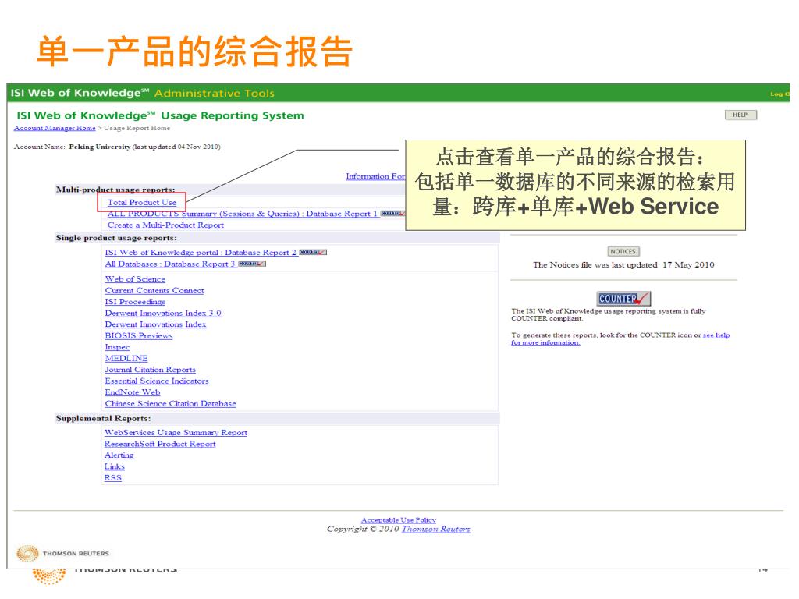Click COUNTER badge next to Database Report 3
Image resolution: width=799 pixels, height=599 pixels.
click(252, 264)
